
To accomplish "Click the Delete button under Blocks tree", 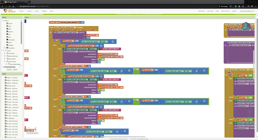I will (15, 69).
